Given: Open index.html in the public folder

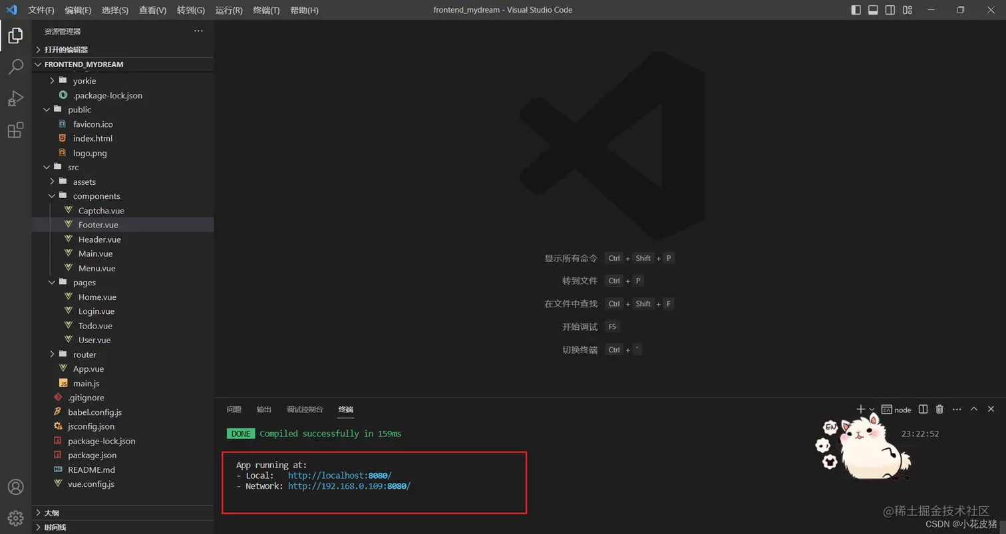Looking at the screenshot, I should [x=123, y=138].
